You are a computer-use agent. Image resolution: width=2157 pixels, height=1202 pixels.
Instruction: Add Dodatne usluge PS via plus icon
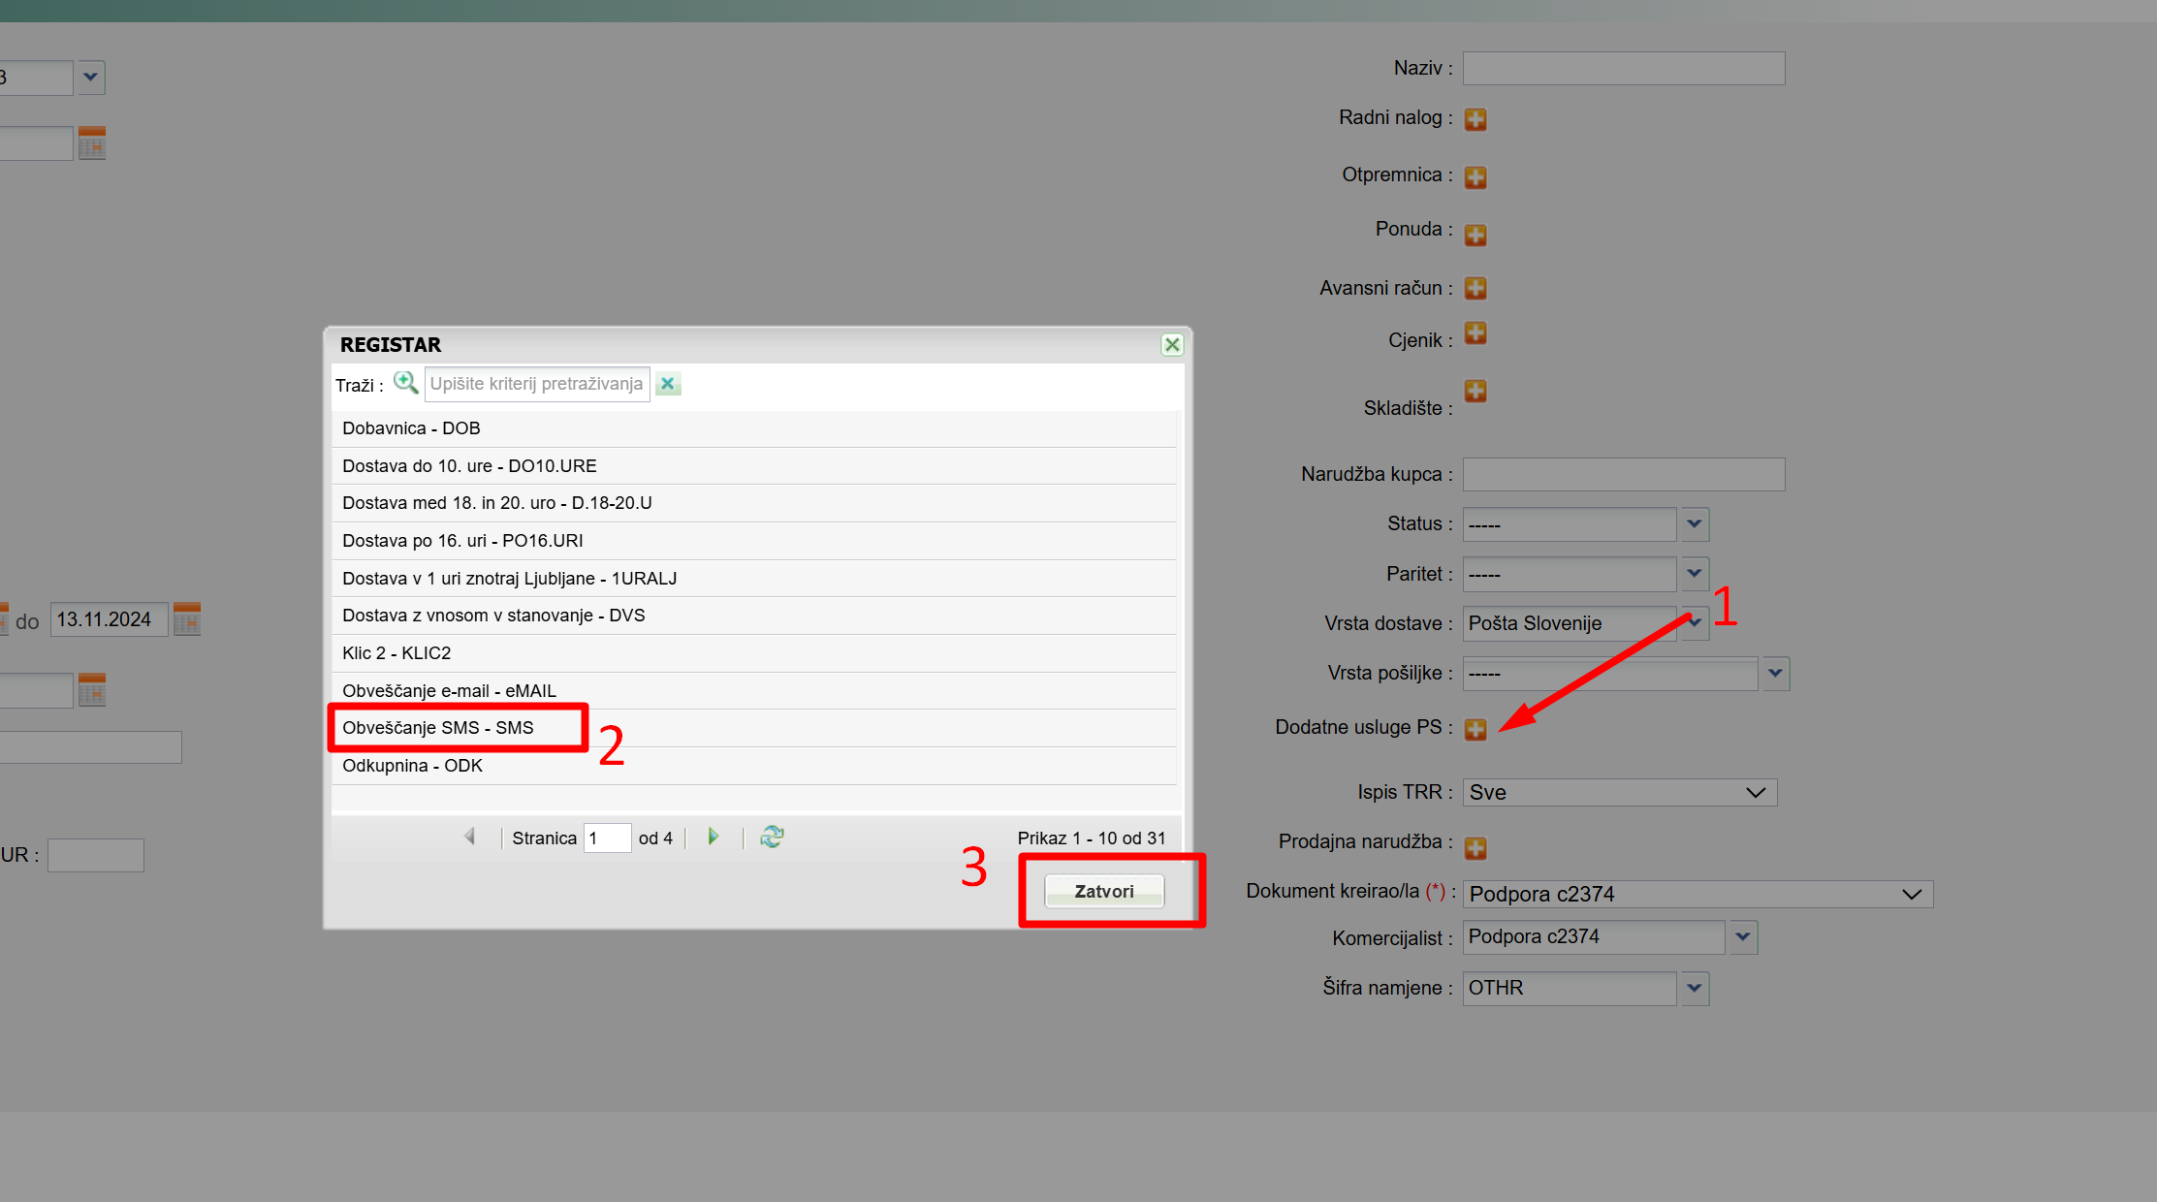click(1475, 729)
